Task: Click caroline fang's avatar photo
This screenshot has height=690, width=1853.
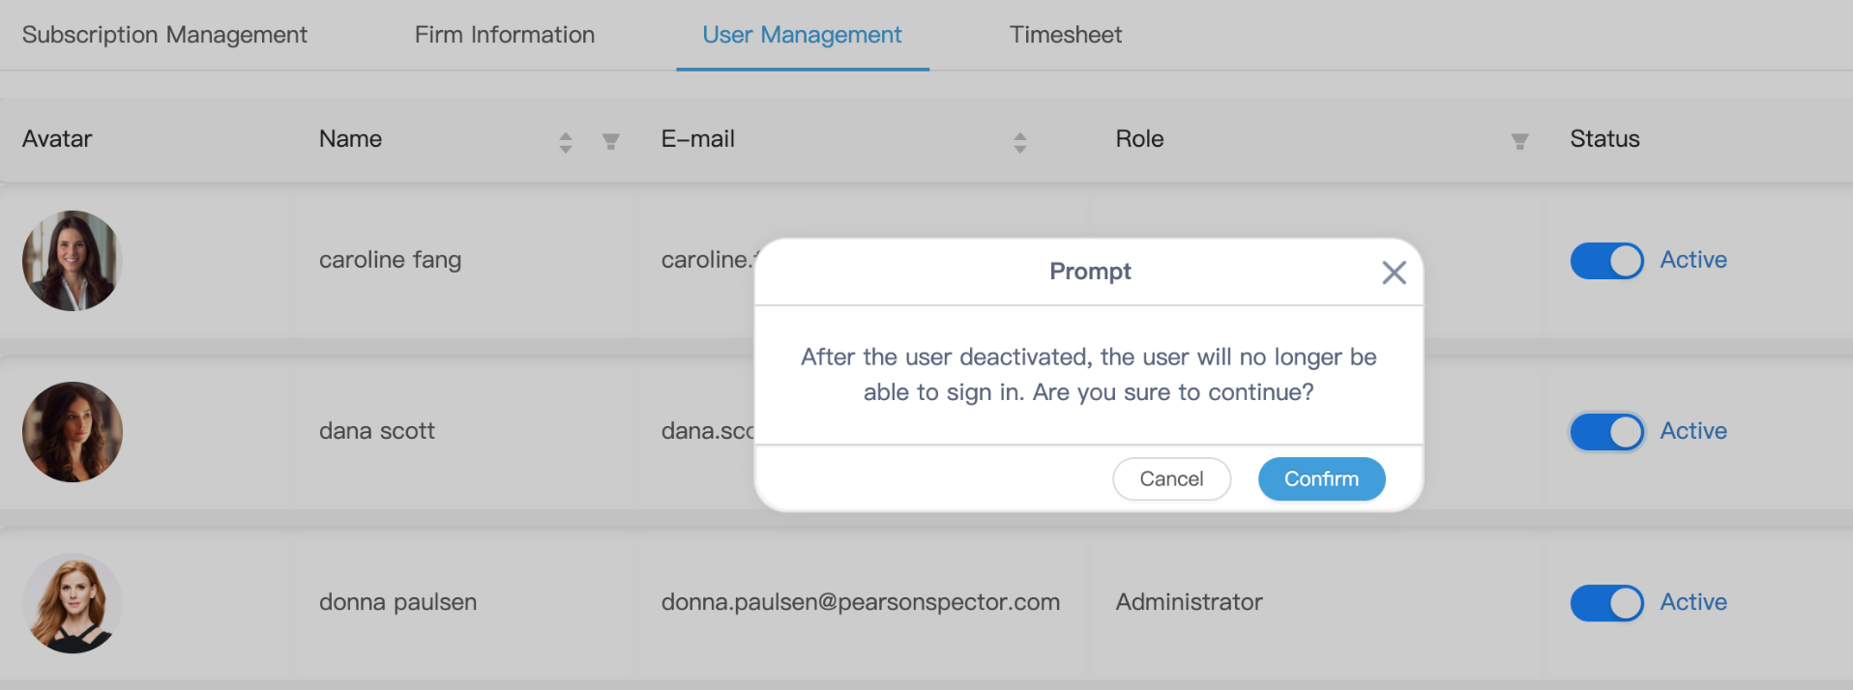Action: click(x=73, y=261)
